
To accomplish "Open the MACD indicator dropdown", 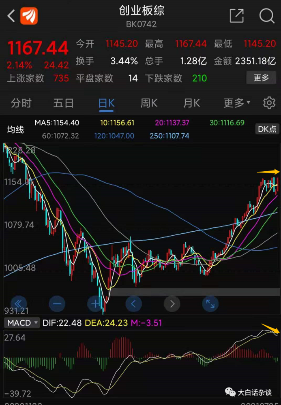I will click(22, 323).
